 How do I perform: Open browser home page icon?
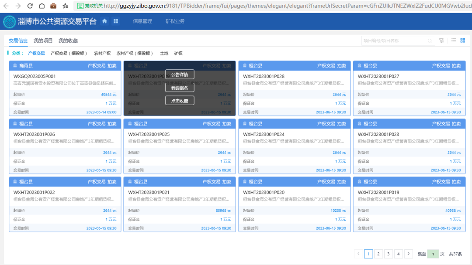[42, 6]
